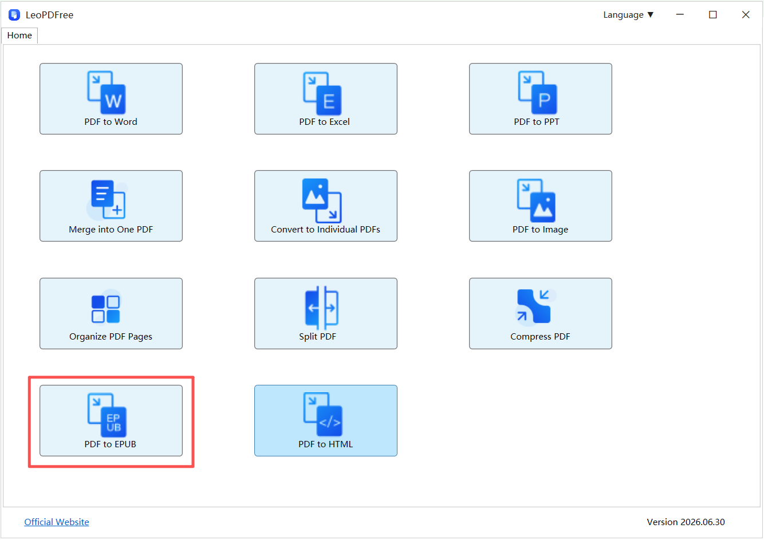Click the Version 2026.06.30 text
The height and width of the screenshot is (540, 764).
tap(686, 522)
